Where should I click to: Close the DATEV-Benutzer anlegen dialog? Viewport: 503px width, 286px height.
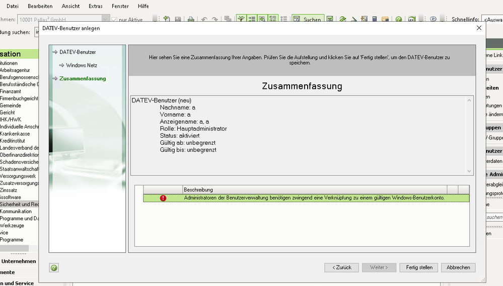click(x=479, y=28)
